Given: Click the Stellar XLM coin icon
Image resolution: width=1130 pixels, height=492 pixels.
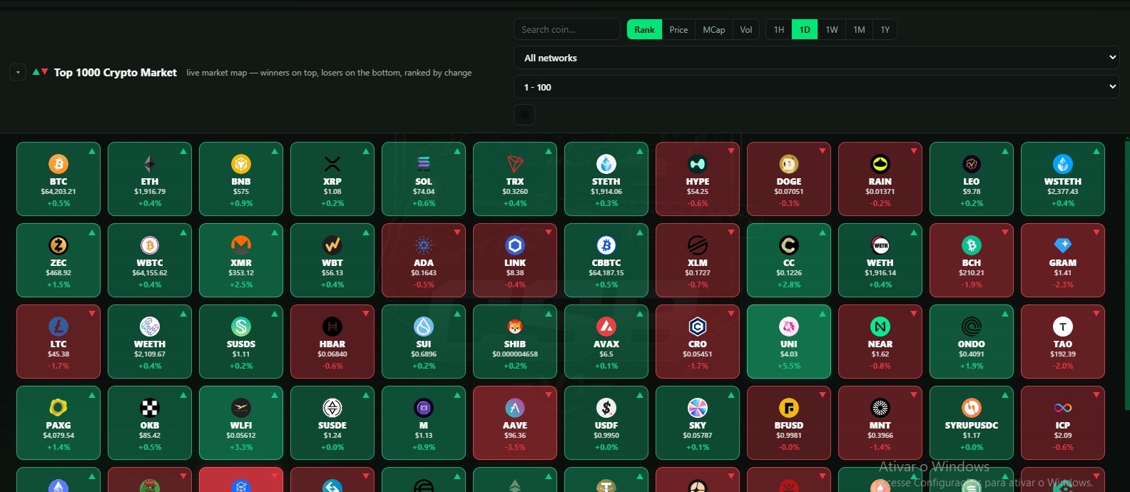Looking at the screenshot, I should click(698, 245).
